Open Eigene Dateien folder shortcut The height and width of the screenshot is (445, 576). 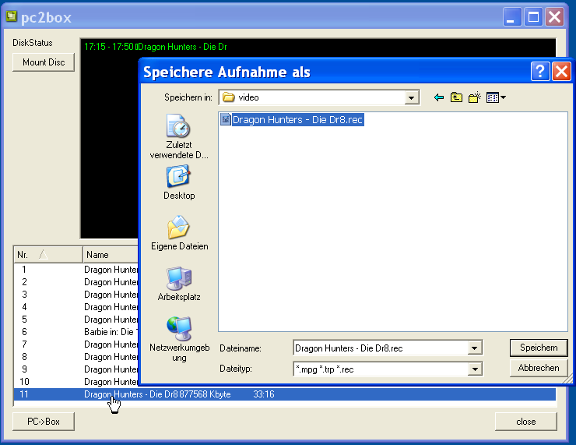(178, 233)
